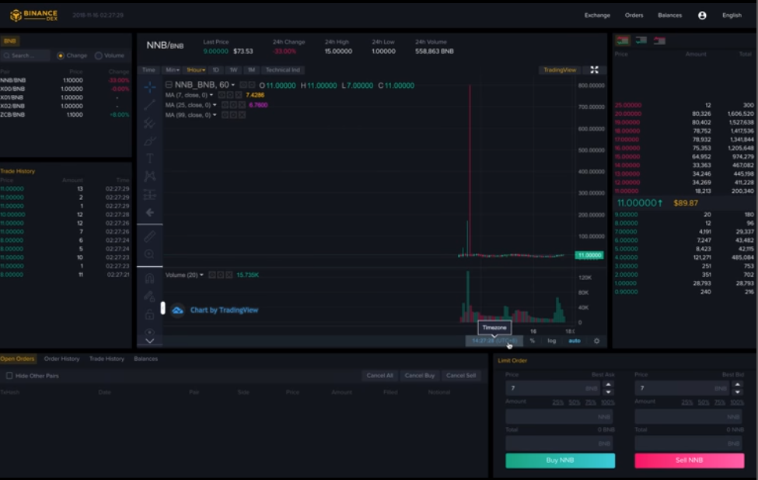Select the pitchfork drawing tool

[150, 123]
